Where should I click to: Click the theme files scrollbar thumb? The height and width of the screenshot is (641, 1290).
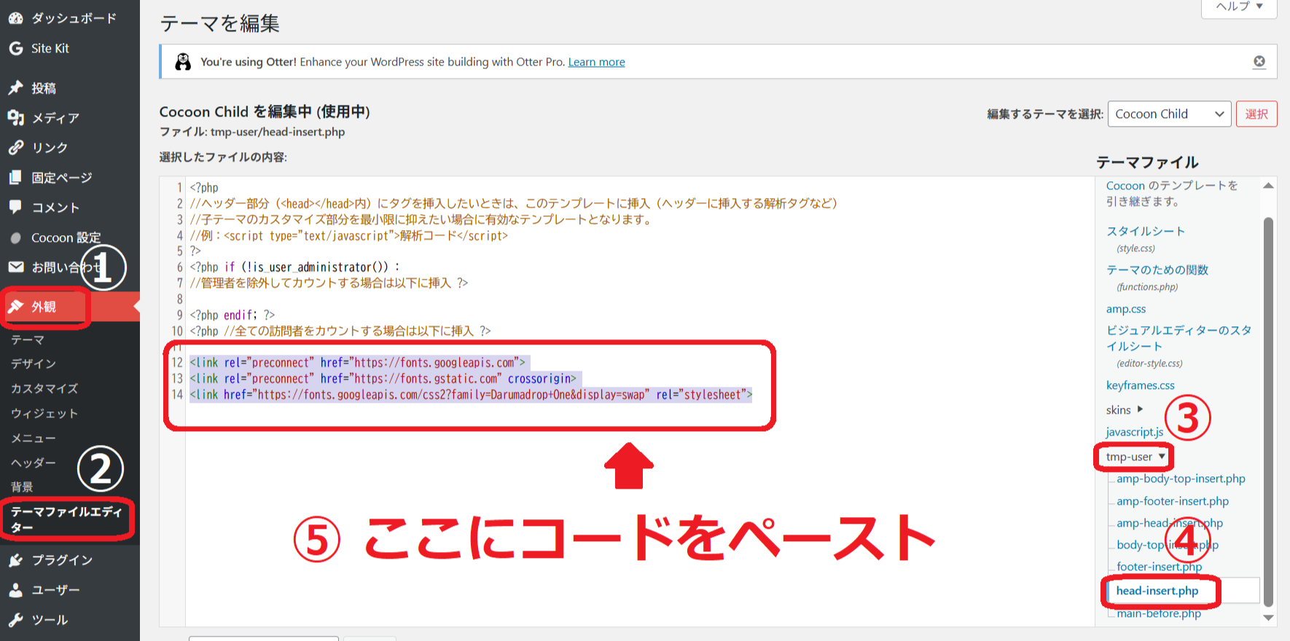click(1268, 412)
